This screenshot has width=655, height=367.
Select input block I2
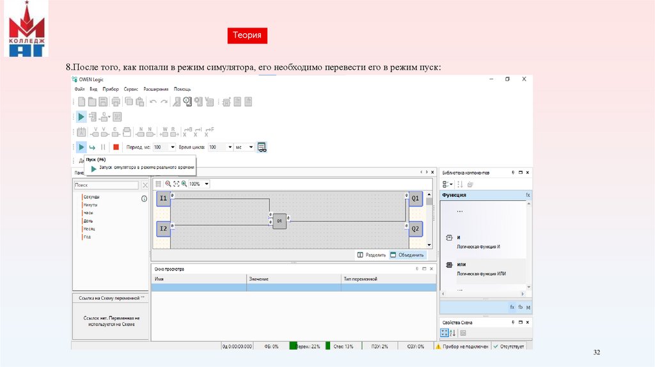(163, 229)
